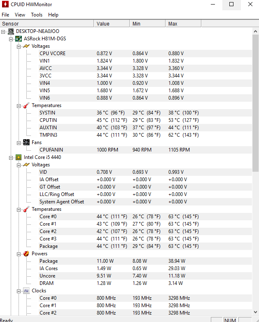Click the NUM indicator in status bar
Image resolution: width=259 pixels, height=322 pixels.
[230, 320]
